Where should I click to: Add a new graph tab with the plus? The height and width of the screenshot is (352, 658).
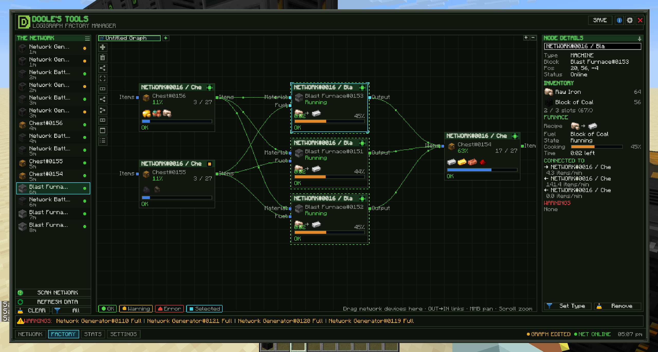pyautogui.click(x=166, y=38)
